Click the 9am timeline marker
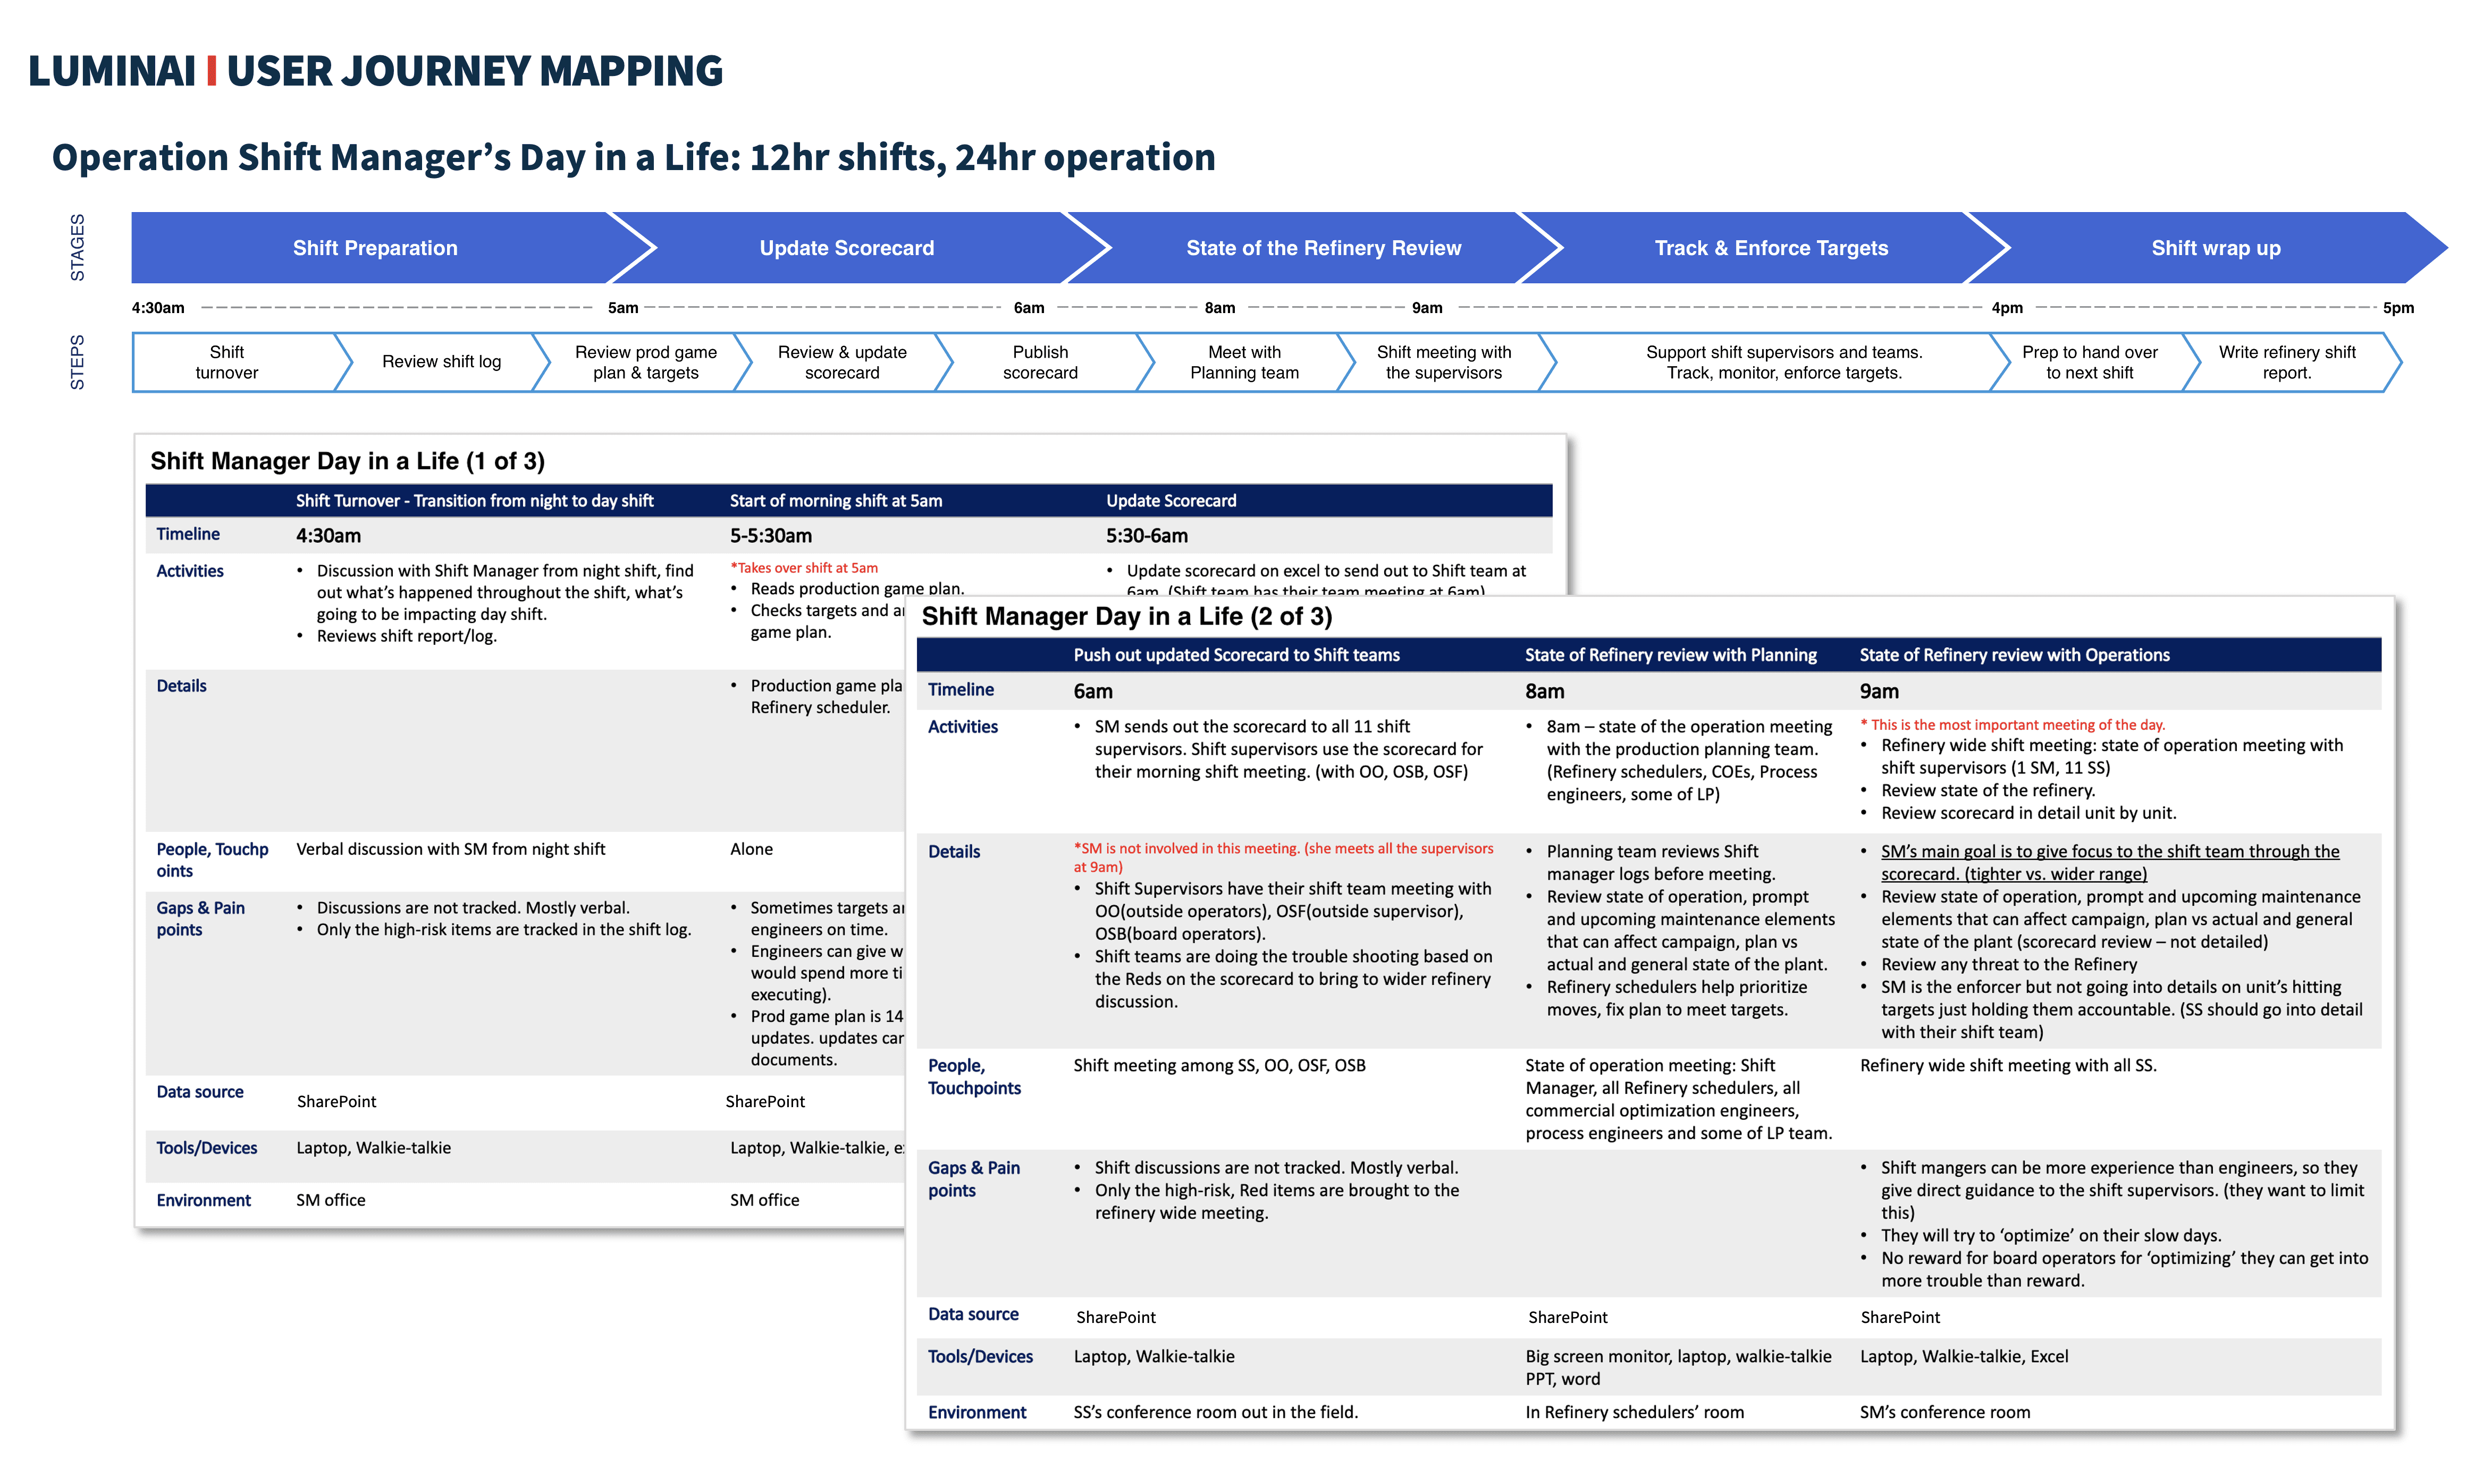 click(1427, 308)
